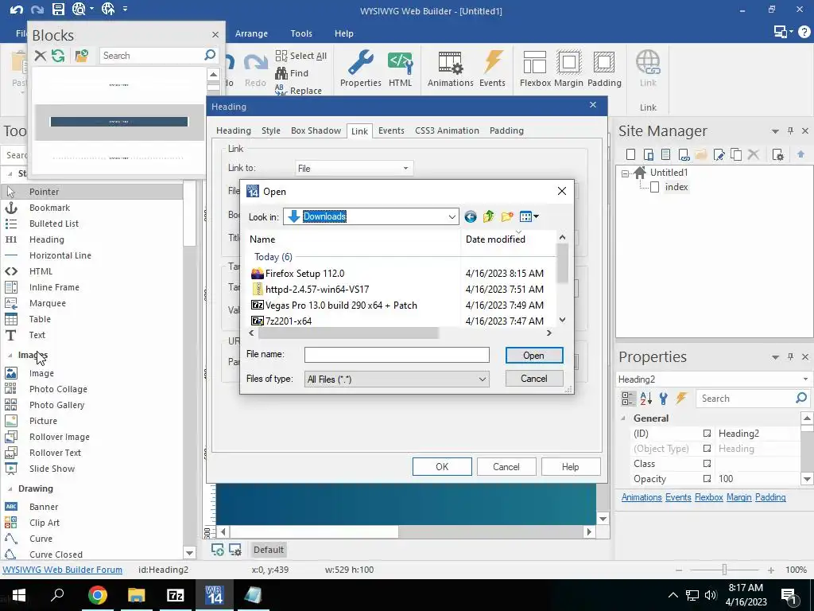Click the Padding icon in ribbon

pyautogui.click(x=604, y=68)
